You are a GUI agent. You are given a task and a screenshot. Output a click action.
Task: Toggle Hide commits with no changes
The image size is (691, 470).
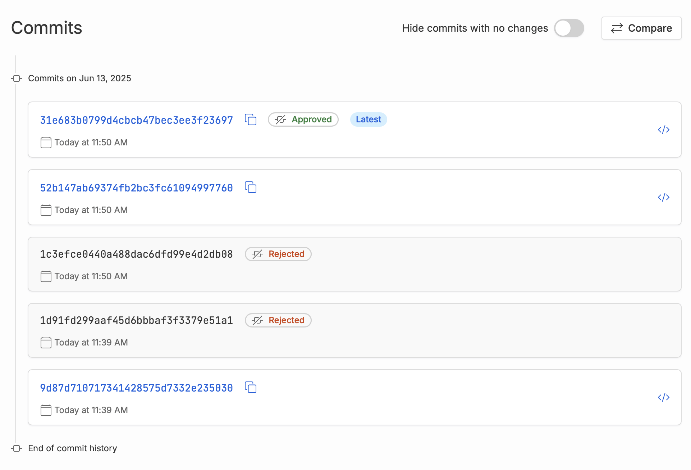tap(569, 28)
